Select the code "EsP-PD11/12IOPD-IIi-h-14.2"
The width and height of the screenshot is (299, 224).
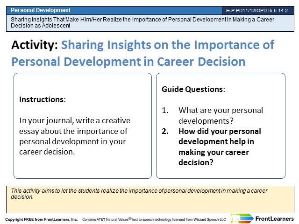(257, 11)
